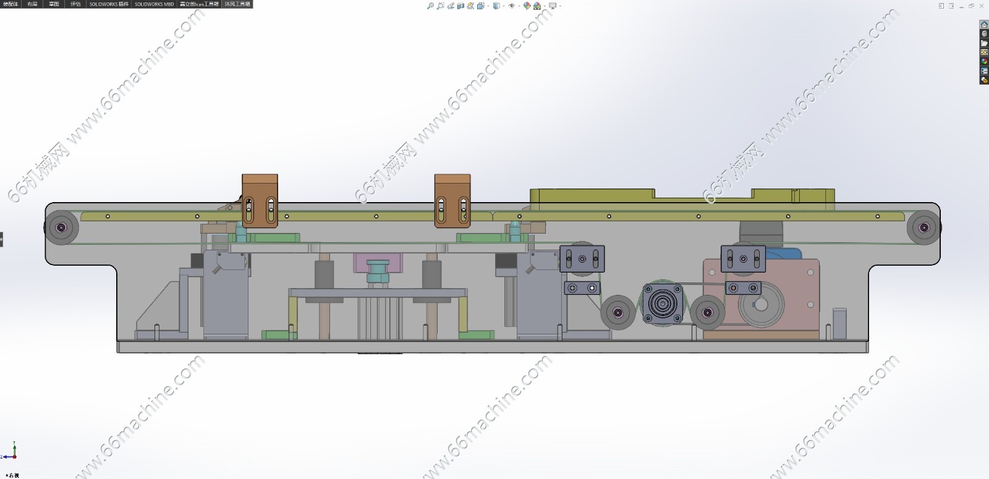Select the Zoom to Area tool
This screenshot has width=989, height=479.
440,6
